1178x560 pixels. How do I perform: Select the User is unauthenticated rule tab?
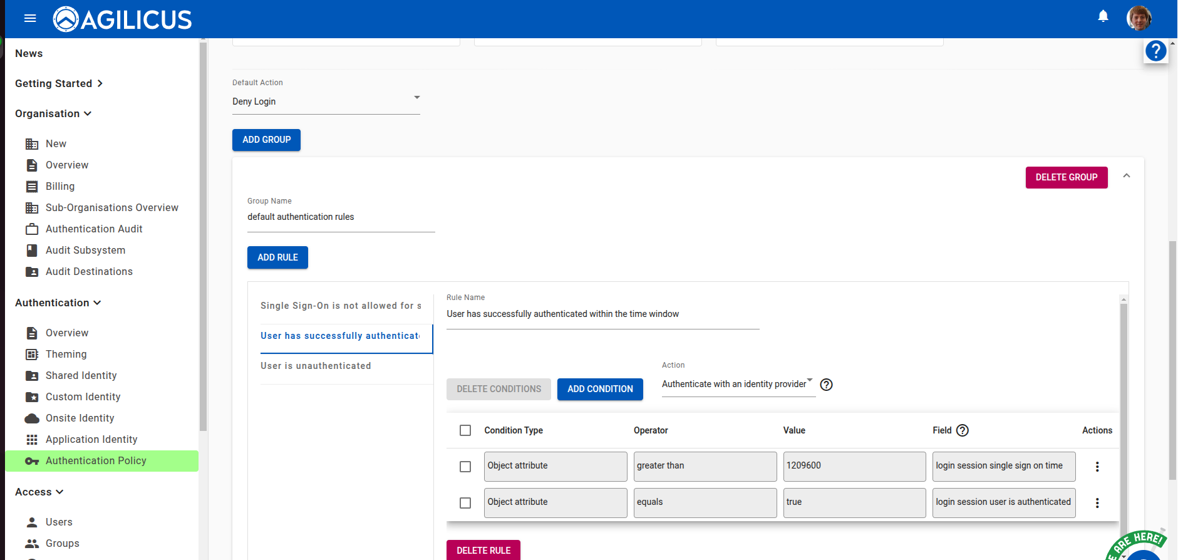316,366
